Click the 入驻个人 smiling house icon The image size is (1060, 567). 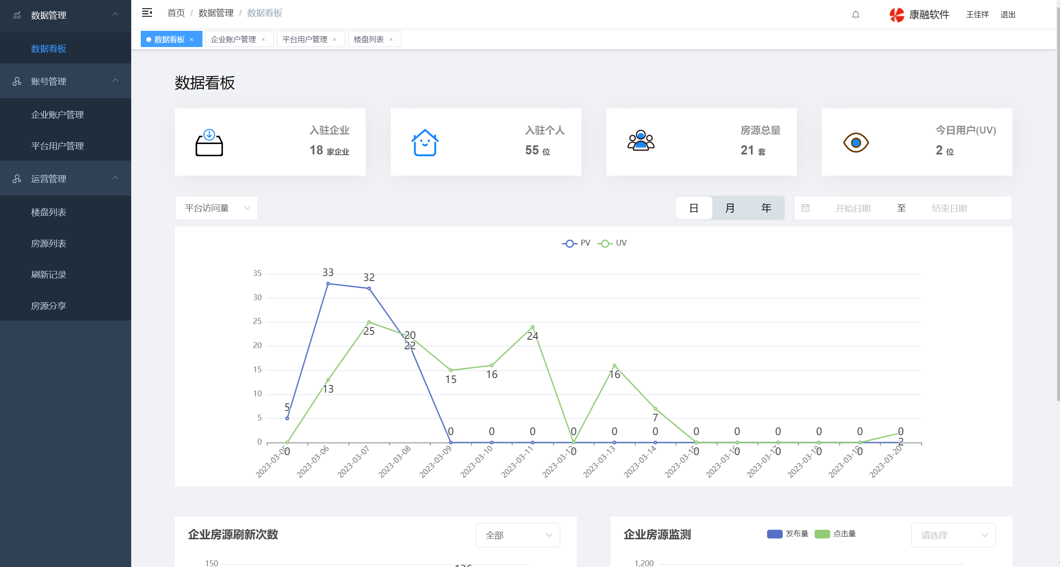click(425, 142)
